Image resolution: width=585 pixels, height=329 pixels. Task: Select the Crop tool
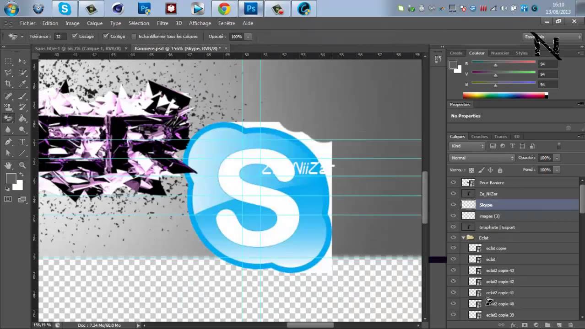coord(8,84)
